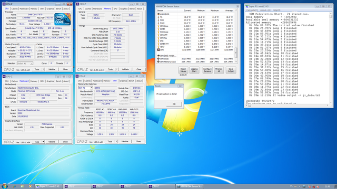Expand the Tools arrow in the Memory tab window
This screenshot has height=189, width=337.
click(117, 69)
